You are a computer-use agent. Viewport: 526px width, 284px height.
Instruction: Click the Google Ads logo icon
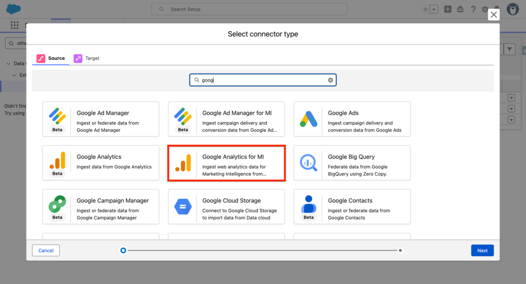pos(309,119)
